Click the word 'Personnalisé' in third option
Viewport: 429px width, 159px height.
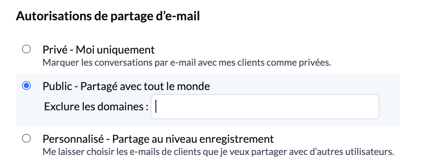[x=73, y=139]
